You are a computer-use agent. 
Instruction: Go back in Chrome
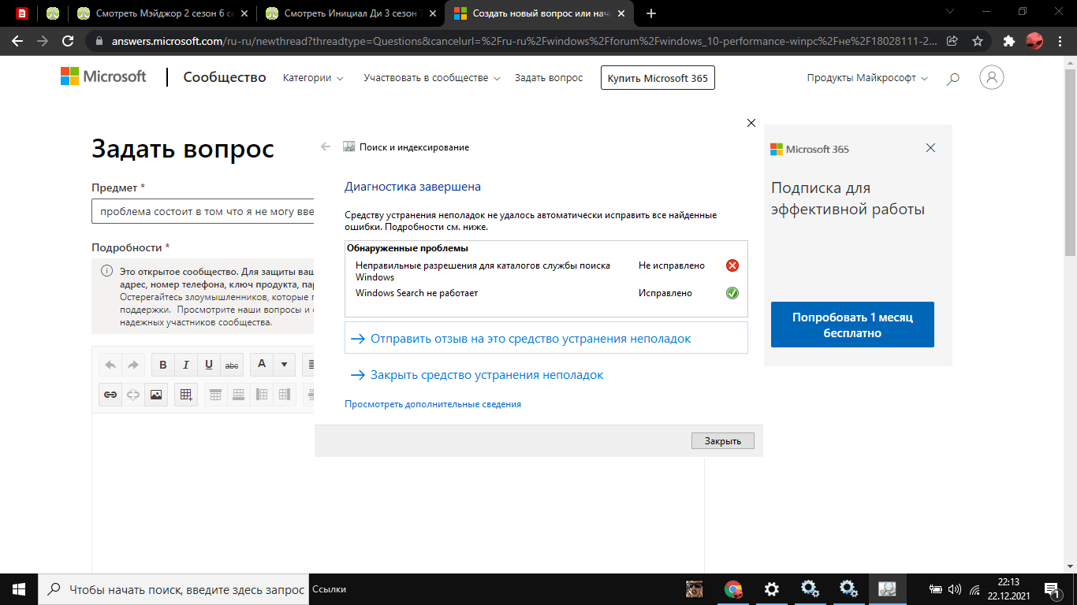[17, 41]
